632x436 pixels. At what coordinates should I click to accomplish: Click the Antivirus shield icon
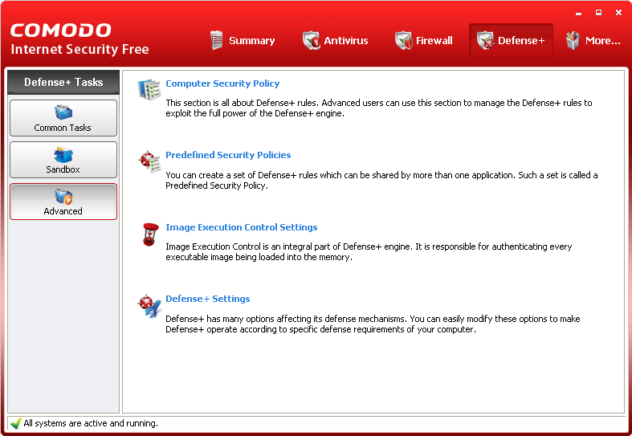pos(311,40)
